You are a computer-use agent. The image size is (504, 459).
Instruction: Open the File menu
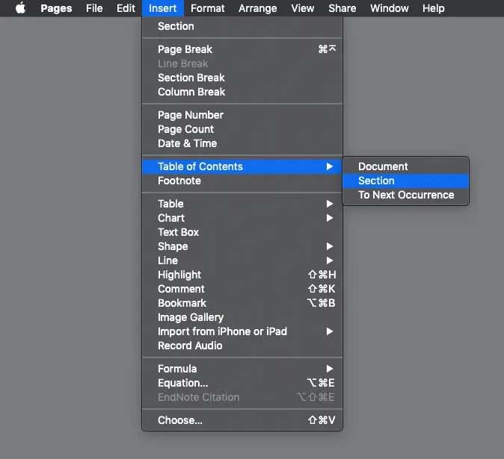point(94,8)
